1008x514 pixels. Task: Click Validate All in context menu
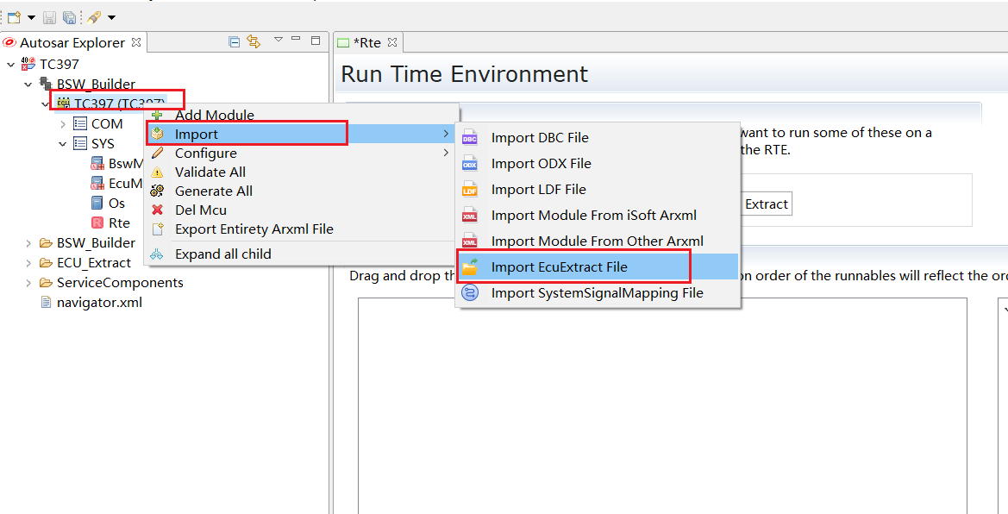210,172
